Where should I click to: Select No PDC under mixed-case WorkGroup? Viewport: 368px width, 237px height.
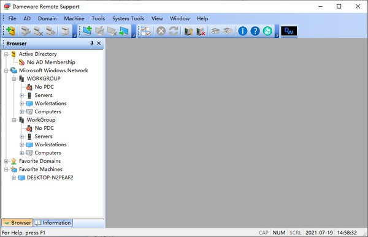coord(44,128)
